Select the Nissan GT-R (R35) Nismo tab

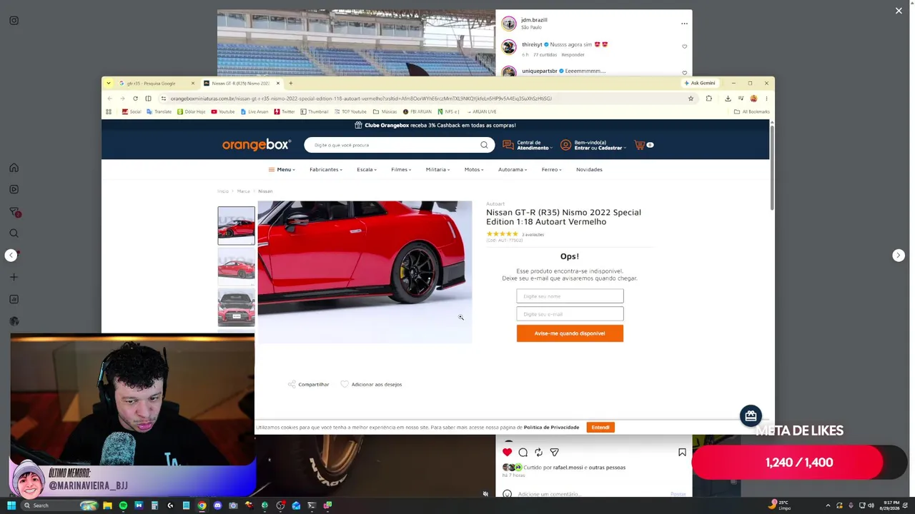click(x=241, y=84)
